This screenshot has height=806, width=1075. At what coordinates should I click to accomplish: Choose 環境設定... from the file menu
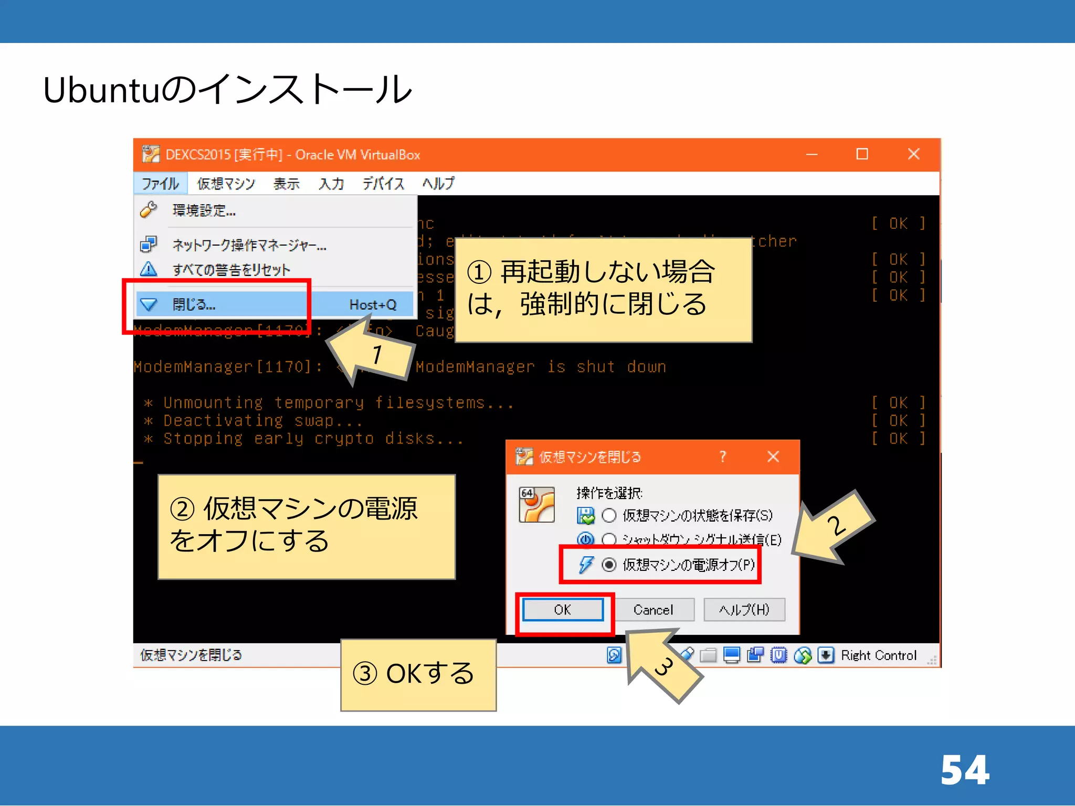click(276, 210)
